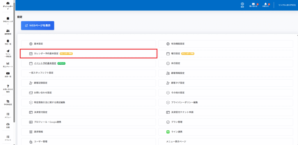298x145 pixels.
Task: Select 有効機能設定 settings item
Action: [x=178, y=44]
